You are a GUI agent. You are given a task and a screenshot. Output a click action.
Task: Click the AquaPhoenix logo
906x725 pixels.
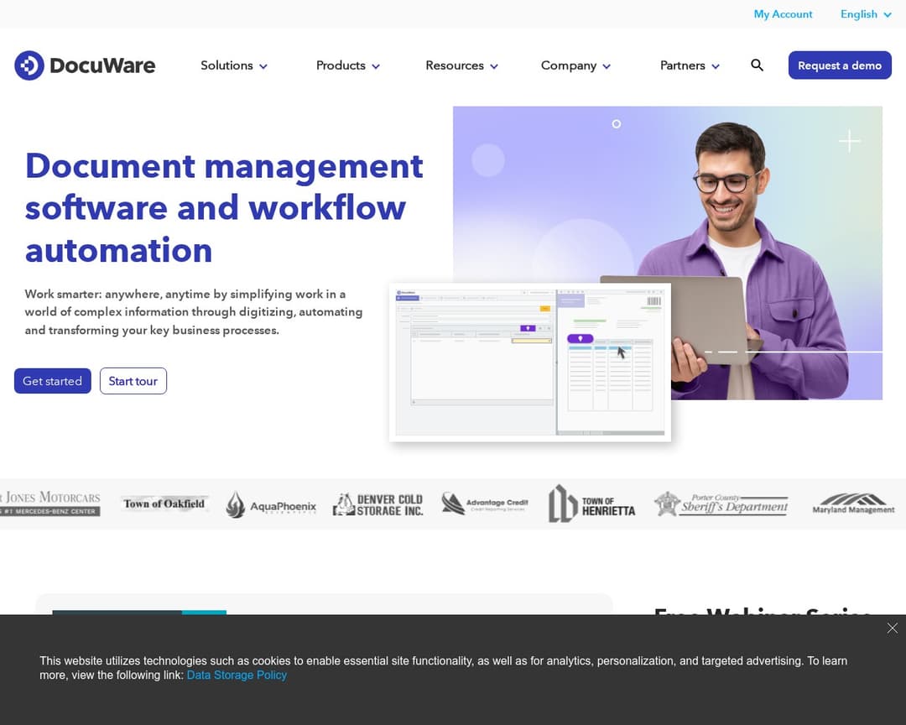(270, 504)
